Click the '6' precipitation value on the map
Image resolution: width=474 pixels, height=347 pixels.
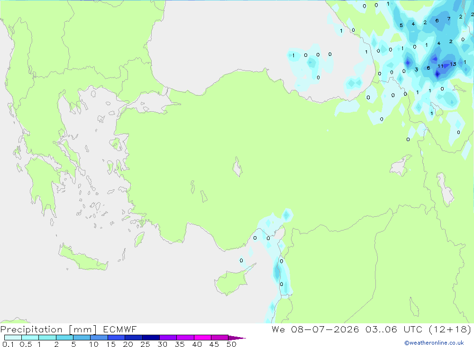pyautogui.click(x=437, y=20)
